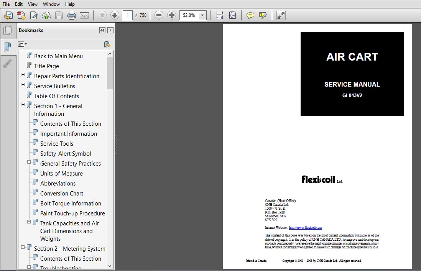Click the bookmarks pane resize handle grip
The image size is (421, 271).
116,146
